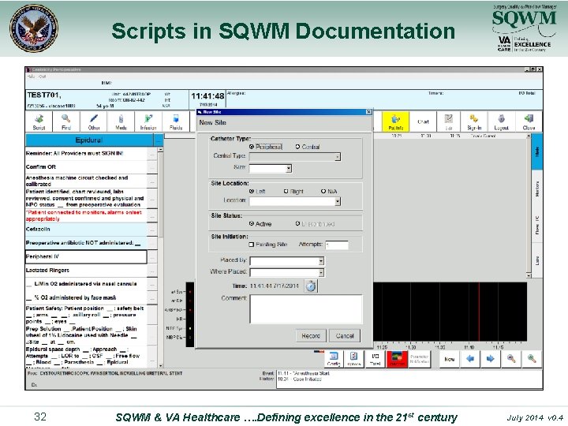The height and width of the screenshot is (426, 568).
Task: Click ellipsis button beside Lactated Ringers
Action: tap(152, 271)
